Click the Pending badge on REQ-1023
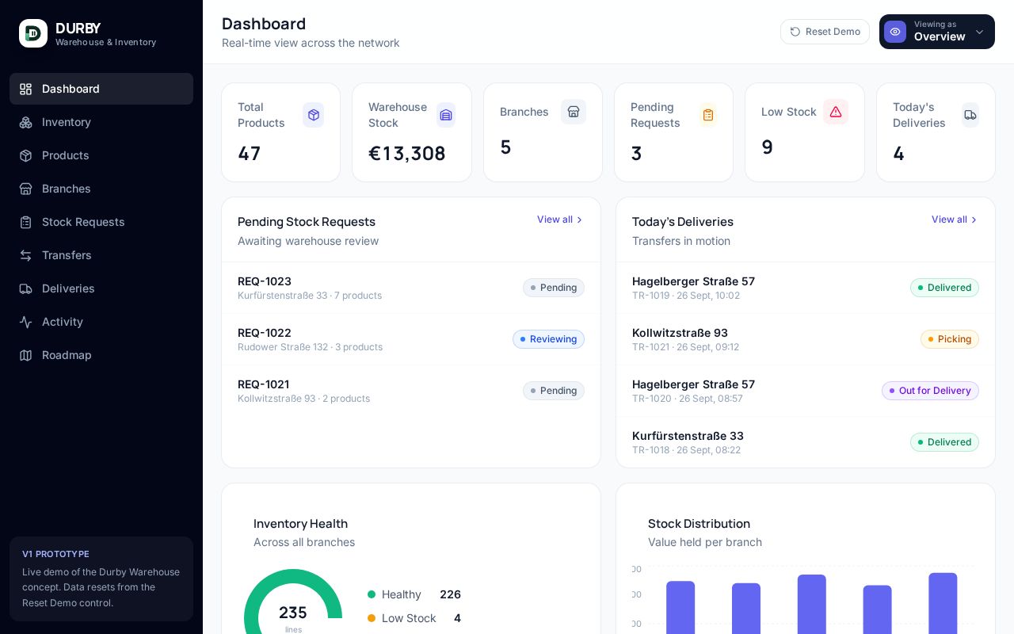This screenshot has width=1014, height=634. (x=554, y=288)
